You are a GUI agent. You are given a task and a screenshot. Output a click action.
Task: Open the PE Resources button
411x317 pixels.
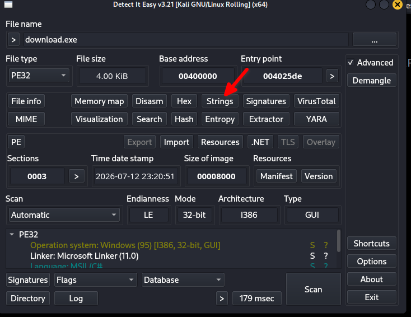pyautogui.click(x=220, y=142)
